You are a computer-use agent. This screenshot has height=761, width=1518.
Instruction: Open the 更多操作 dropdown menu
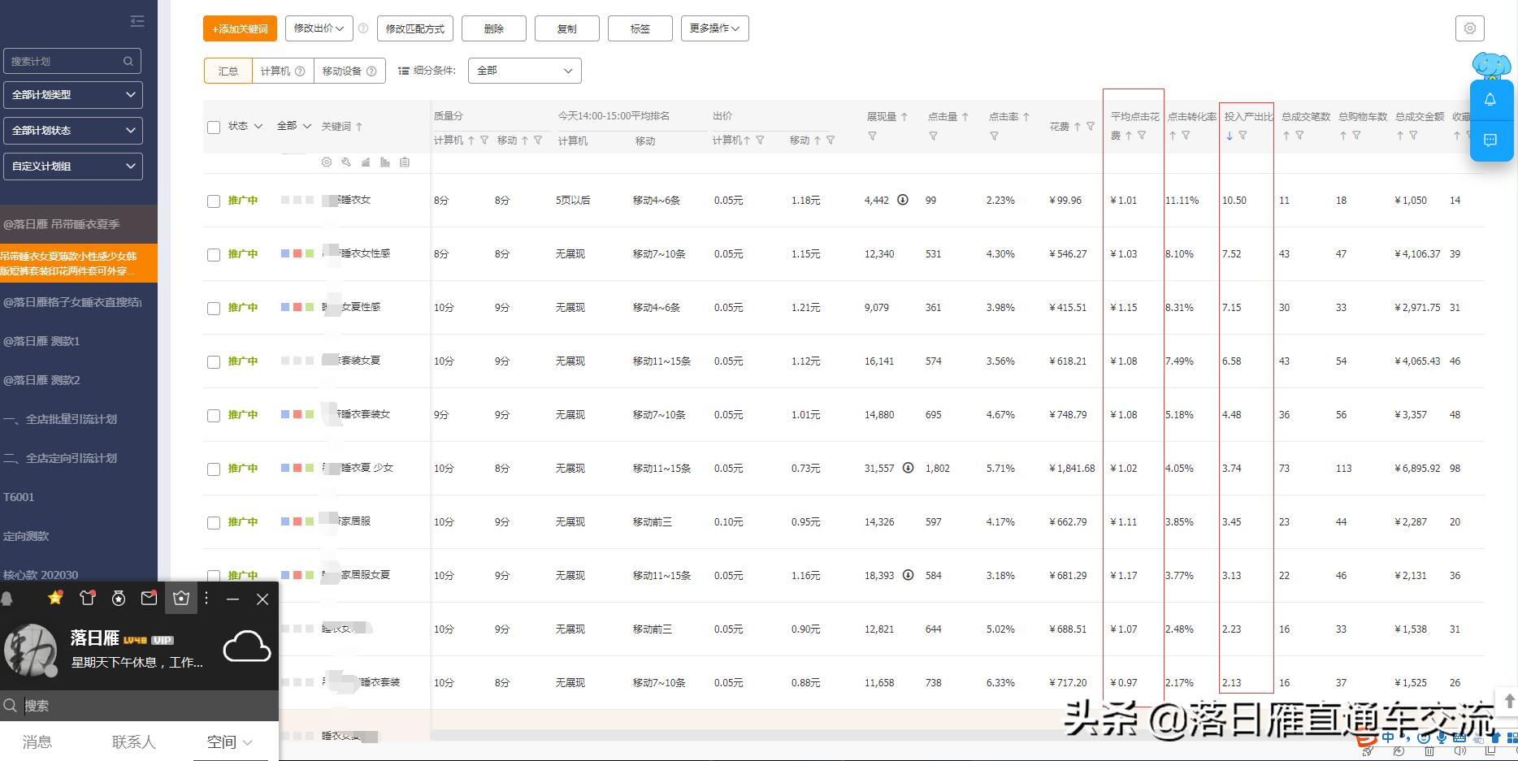click(x=713, y=28)
